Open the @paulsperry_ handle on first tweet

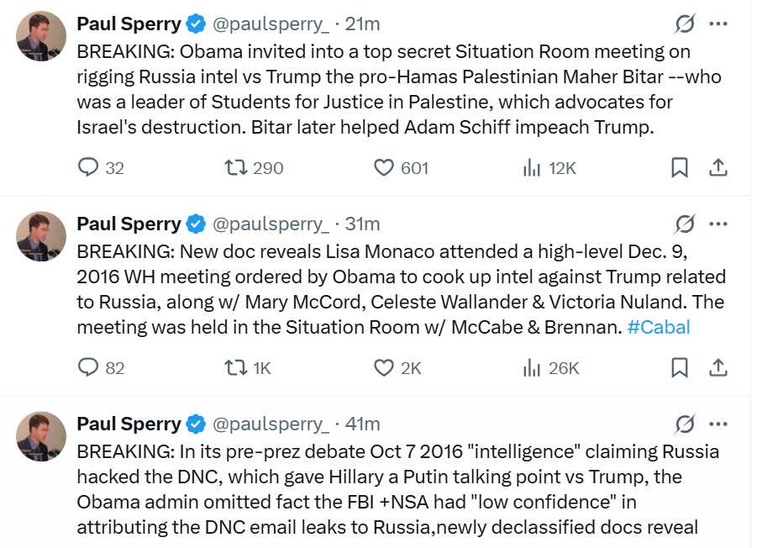(271, 24)
